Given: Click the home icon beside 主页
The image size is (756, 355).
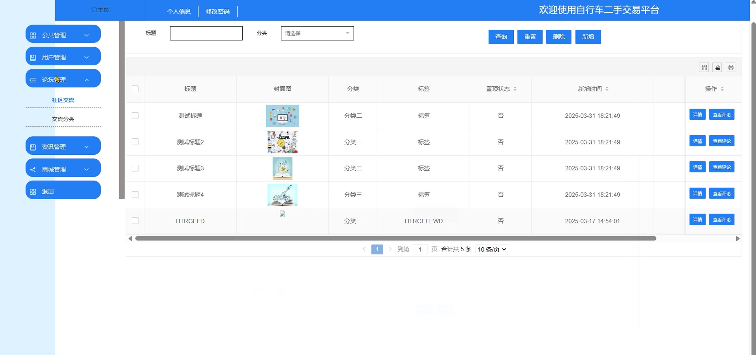Looking at the screenshot, I should coord(94,10).
